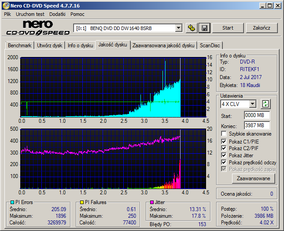This screenshot has height=231, width=284.
Task: Open the Plik menu
Action: 7,14
